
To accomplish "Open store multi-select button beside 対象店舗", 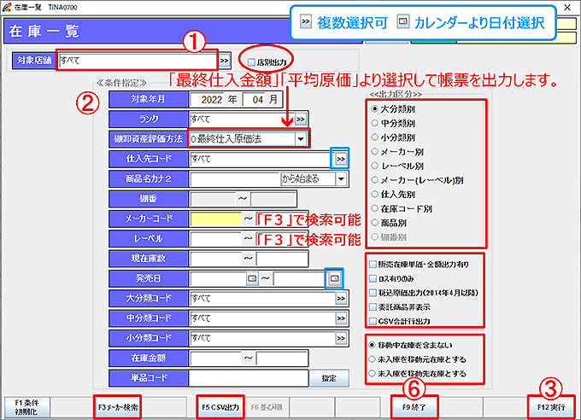I will coord(224,61).
